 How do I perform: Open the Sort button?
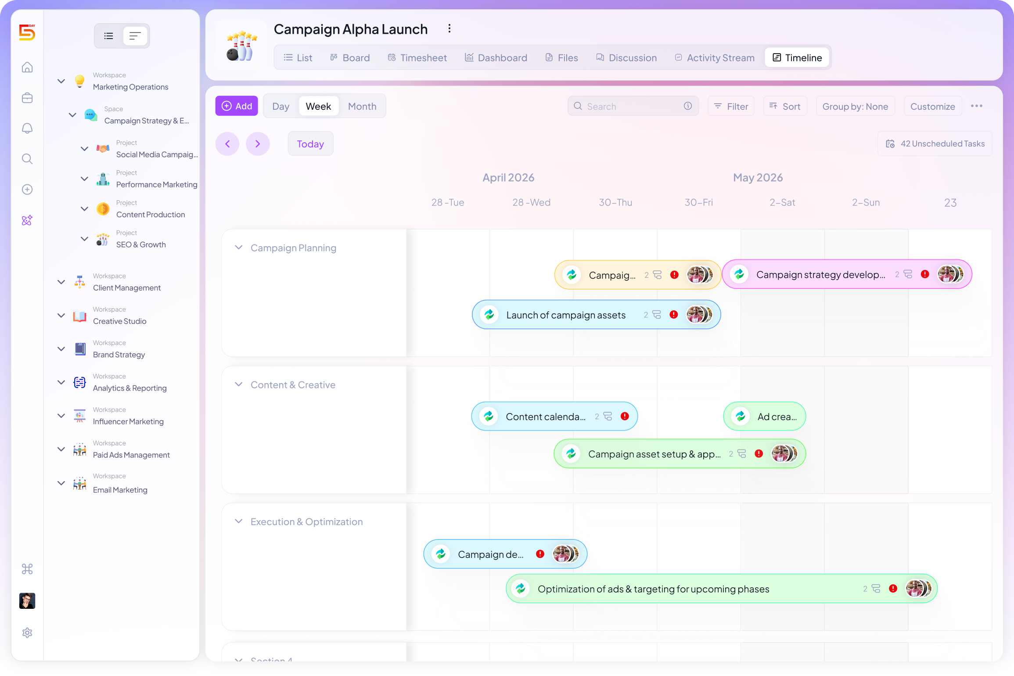tap(785, 106)
